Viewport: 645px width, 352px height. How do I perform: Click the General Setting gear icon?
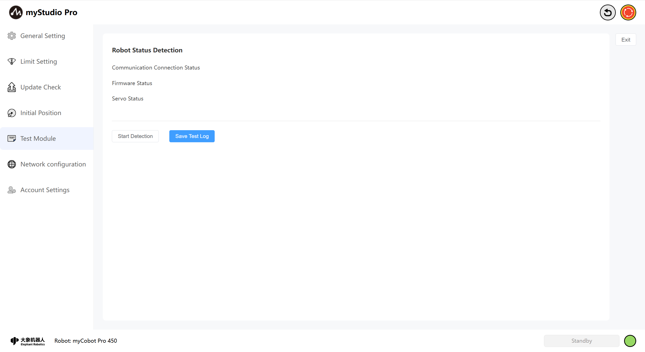tap(12, 36)
